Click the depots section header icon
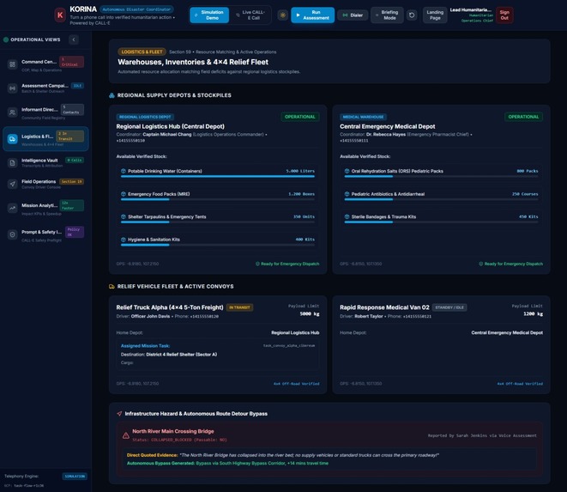 click(x=112, y=95)
